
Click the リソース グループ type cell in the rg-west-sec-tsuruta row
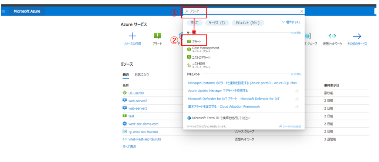pyautogui.click(x=244, y=132)
